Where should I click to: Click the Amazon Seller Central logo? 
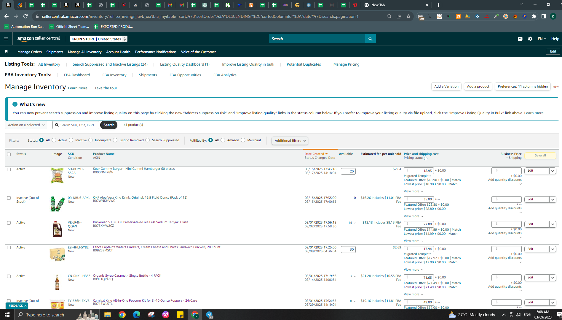(39, 39)
